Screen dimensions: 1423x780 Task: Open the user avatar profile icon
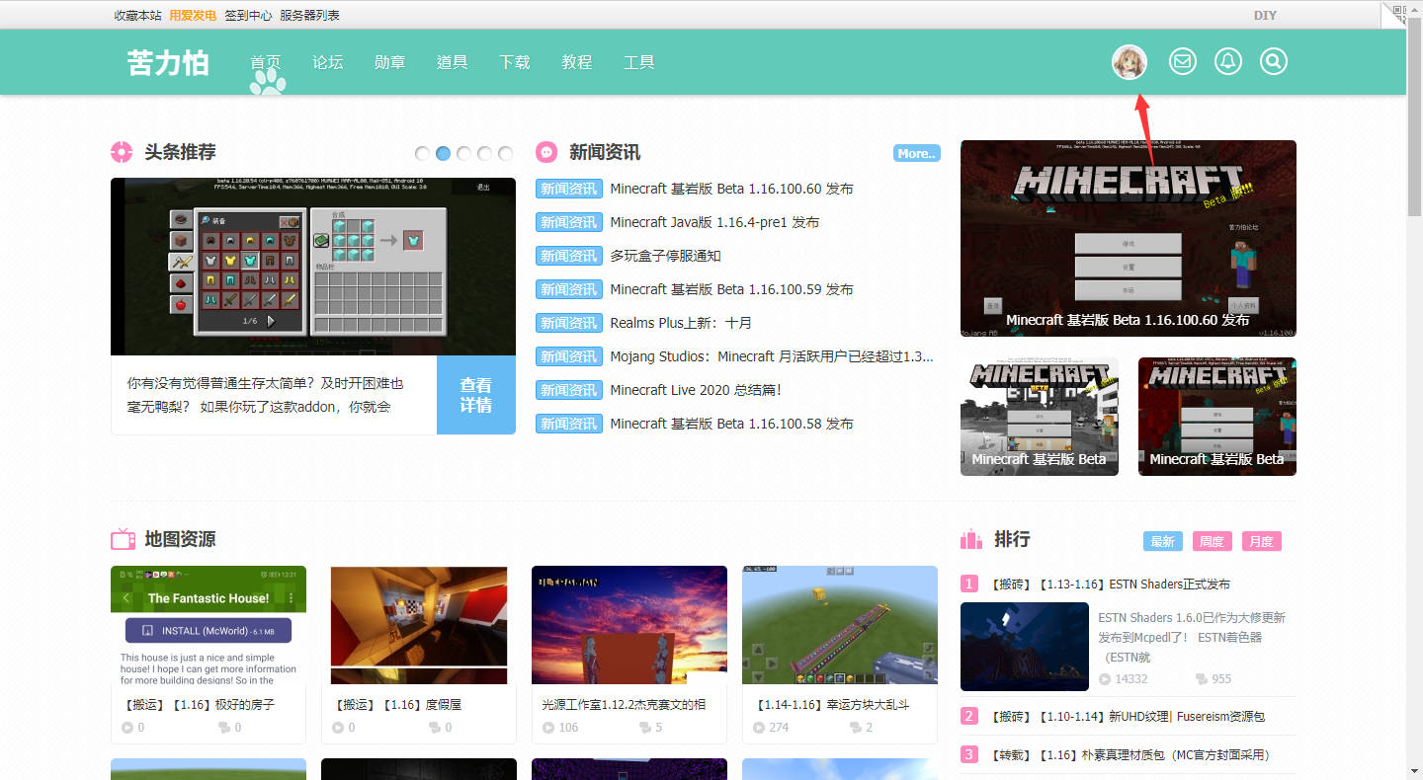(1130, 62)
